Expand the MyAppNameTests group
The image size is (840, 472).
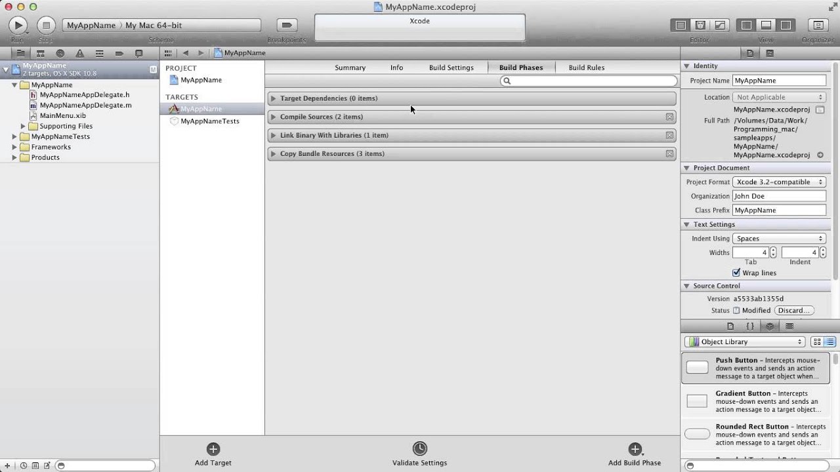click(x=14, y=136)
